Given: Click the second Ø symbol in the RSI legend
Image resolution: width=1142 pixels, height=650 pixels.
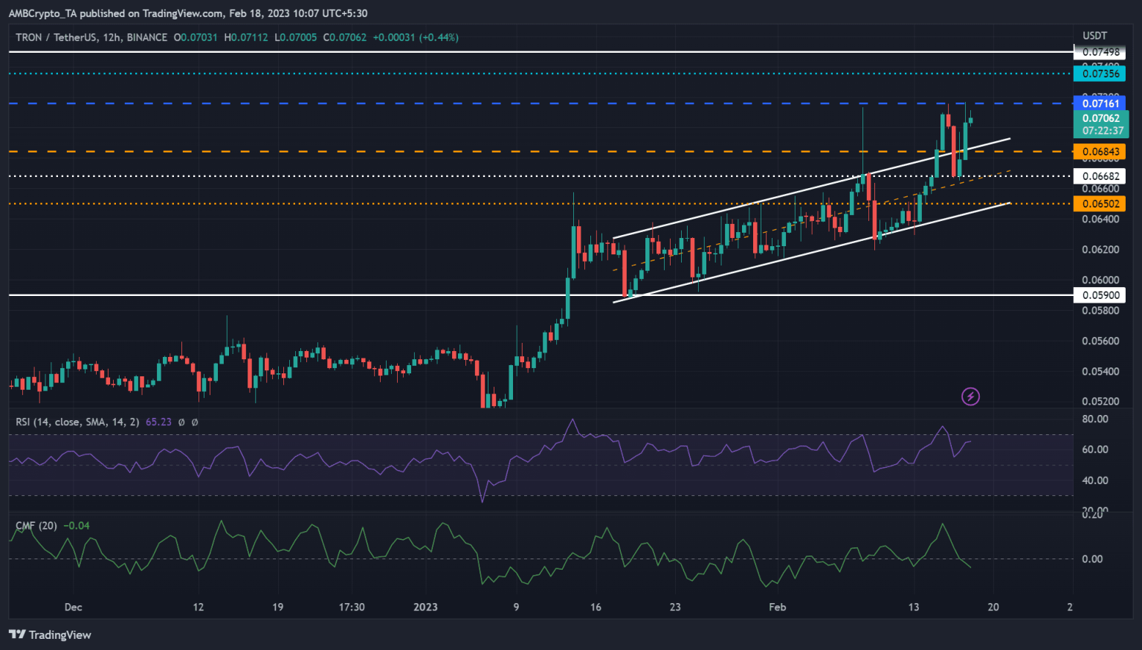Looking at the screenshot, I should click(x=194, y=422).
